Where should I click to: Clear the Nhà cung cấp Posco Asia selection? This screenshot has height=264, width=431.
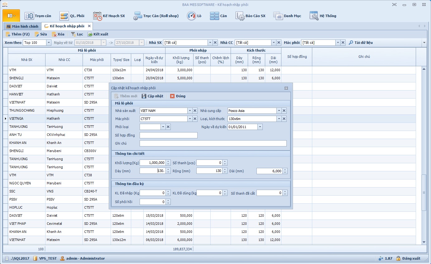click(x=284, y=111)
